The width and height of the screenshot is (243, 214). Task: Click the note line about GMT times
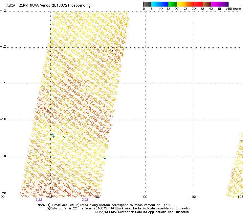pyautogui.click(x=103, y=205)
